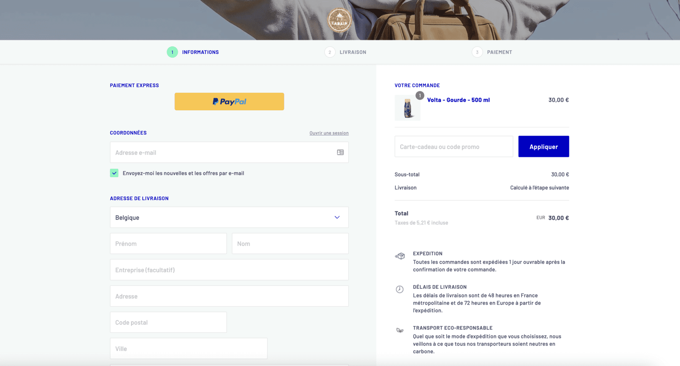Viewport: 680px width, 366px height.
Task: Click the item quantity badge on product
Action: 420,96
